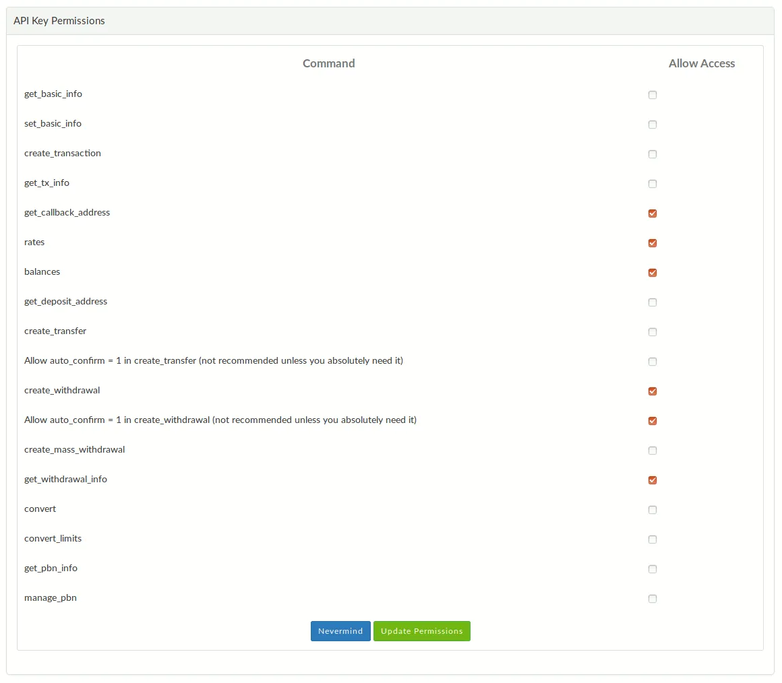Click the balances command label

pyautogui.click(x=42, y=271)
